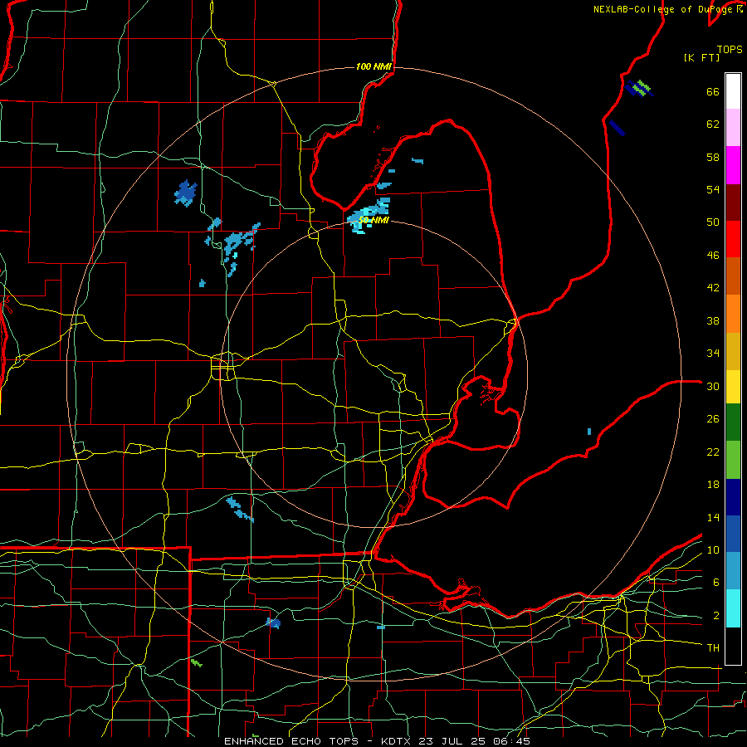The width and height of the screenshot is (747, 747).
Task: Click the green-and-navy striped echo in the upper right
Action: [x=638, y=88]
